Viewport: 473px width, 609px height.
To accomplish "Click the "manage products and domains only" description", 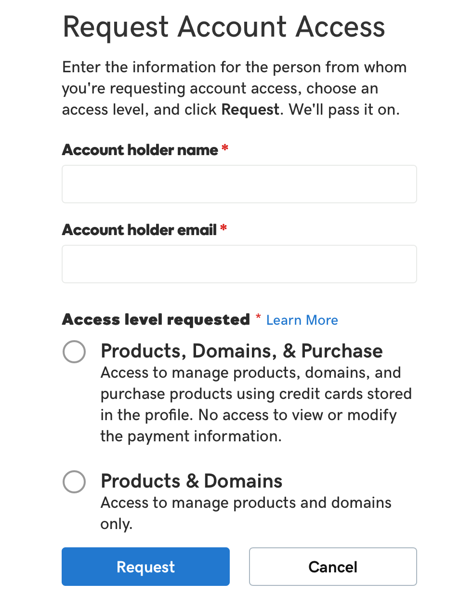I will pos(246,513).
